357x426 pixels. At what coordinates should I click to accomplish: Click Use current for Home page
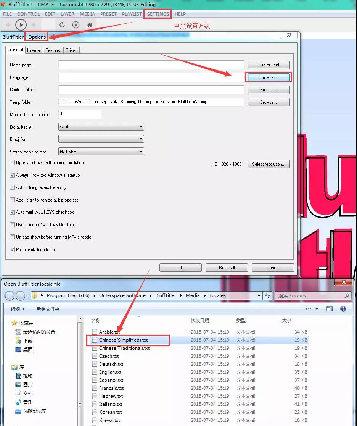[x=269, y=65]
